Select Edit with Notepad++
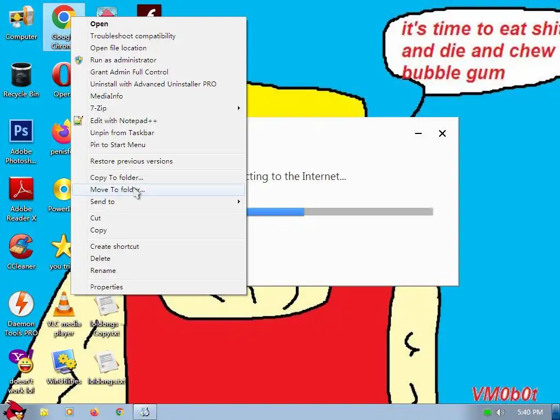This screenshot has width=560, height=420. coord(159,121)
